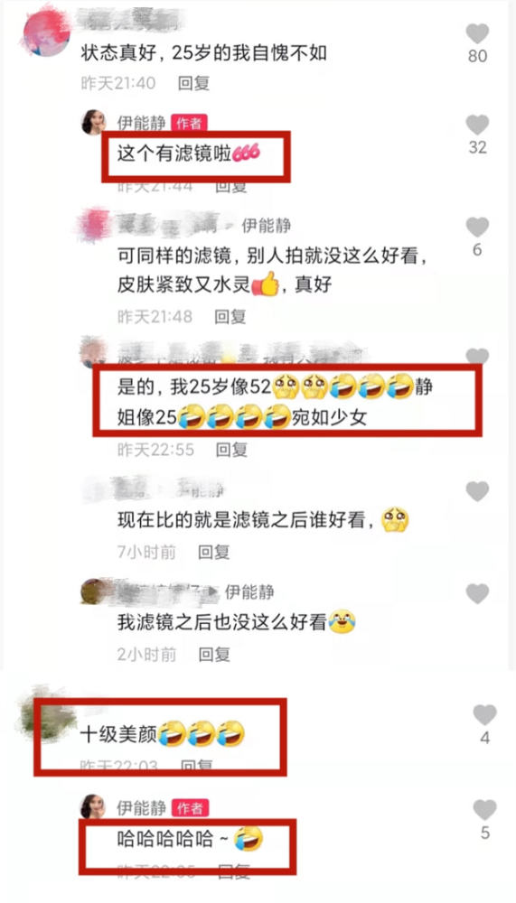Like the author reply about 滤镜 with 32 likes
516x903 pixels.
pos(477,125)
